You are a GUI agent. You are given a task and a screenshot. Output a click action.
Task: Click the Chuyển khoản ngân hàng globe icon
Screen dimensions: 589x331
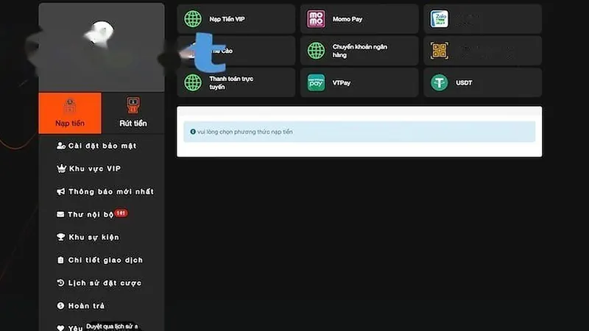(x=316, y=51)
